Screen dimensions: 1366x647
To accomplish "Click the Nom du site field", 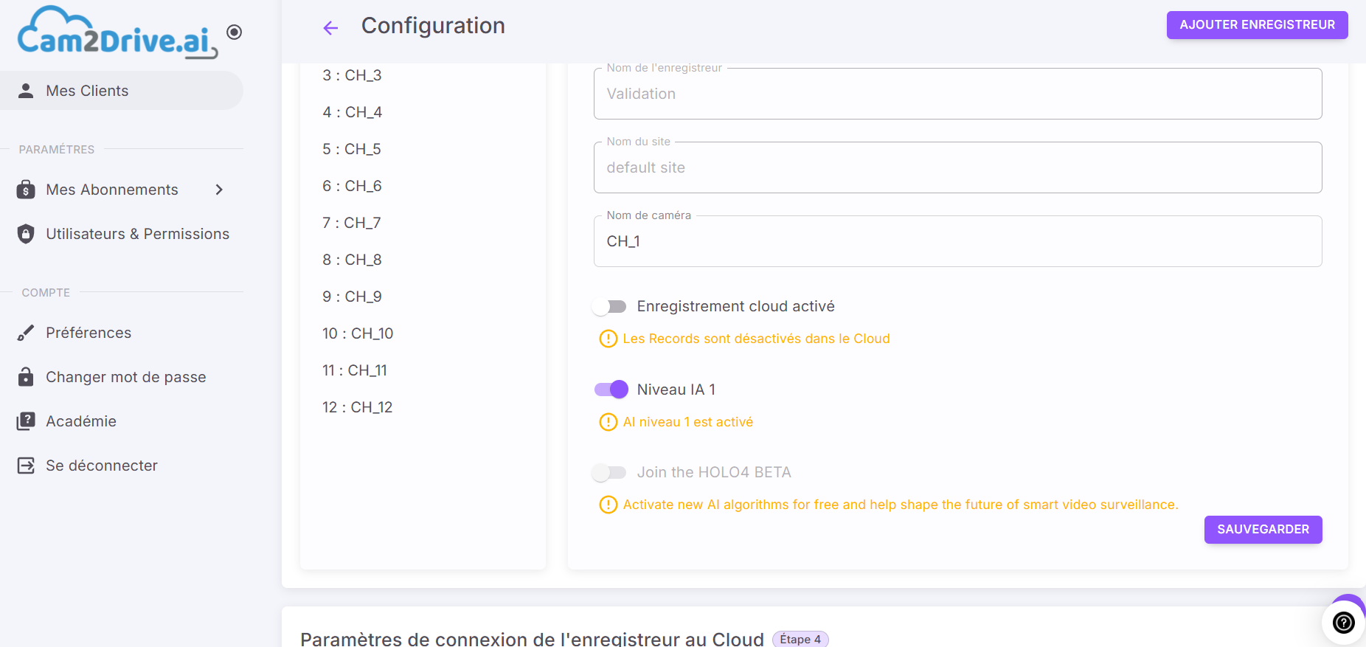I will tap(957, 167).
